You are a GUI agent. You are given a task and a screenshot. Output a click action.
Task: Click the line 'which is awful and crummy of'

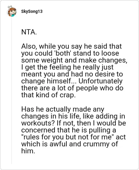coord(69,144)
